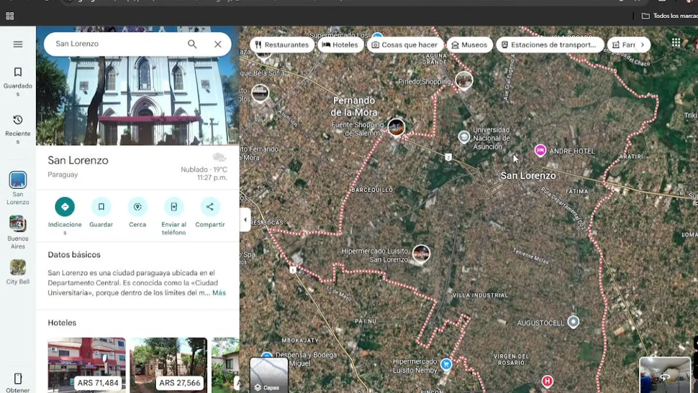Click the San Lorenzo church header photo

(137, 101)
